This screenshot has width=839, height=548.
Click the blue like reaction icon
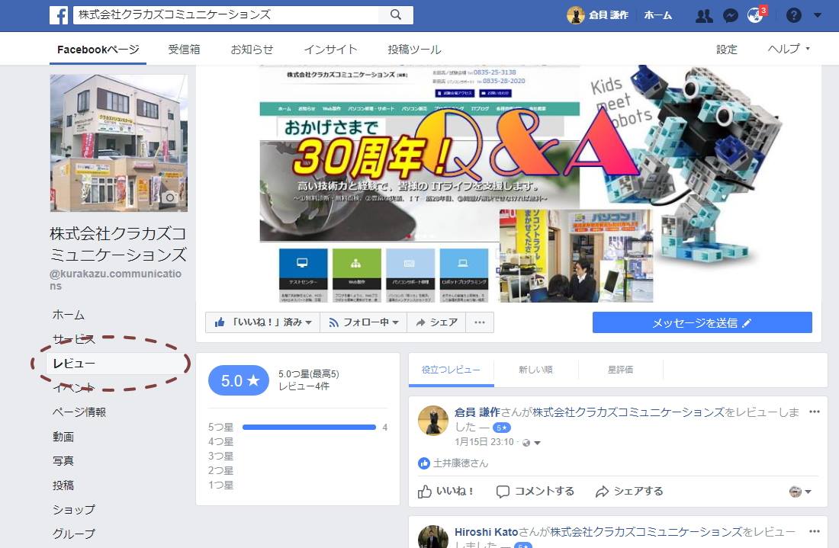point(424,463)
